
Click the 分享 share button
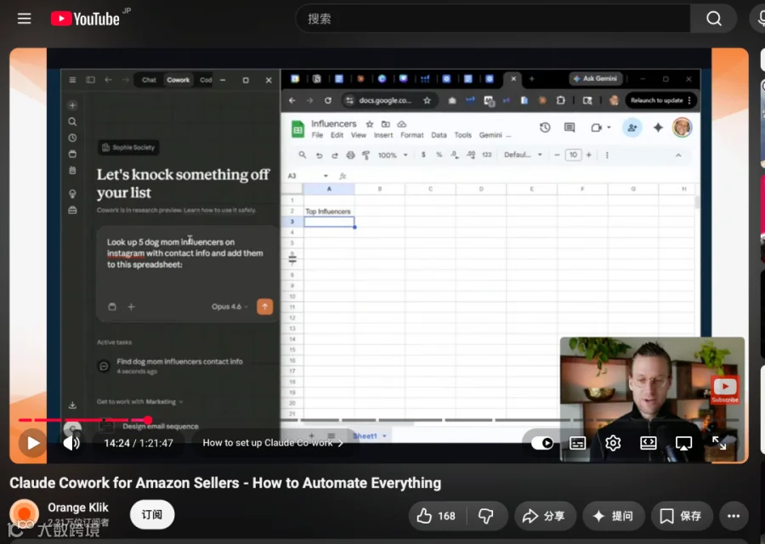pyautogui.click(x=545, y=516)
